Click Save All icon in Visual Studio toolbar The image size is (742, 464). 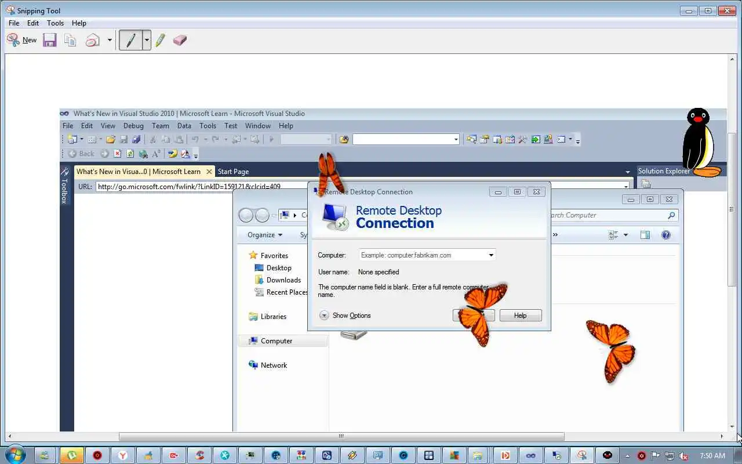click(x=136, y=139)
